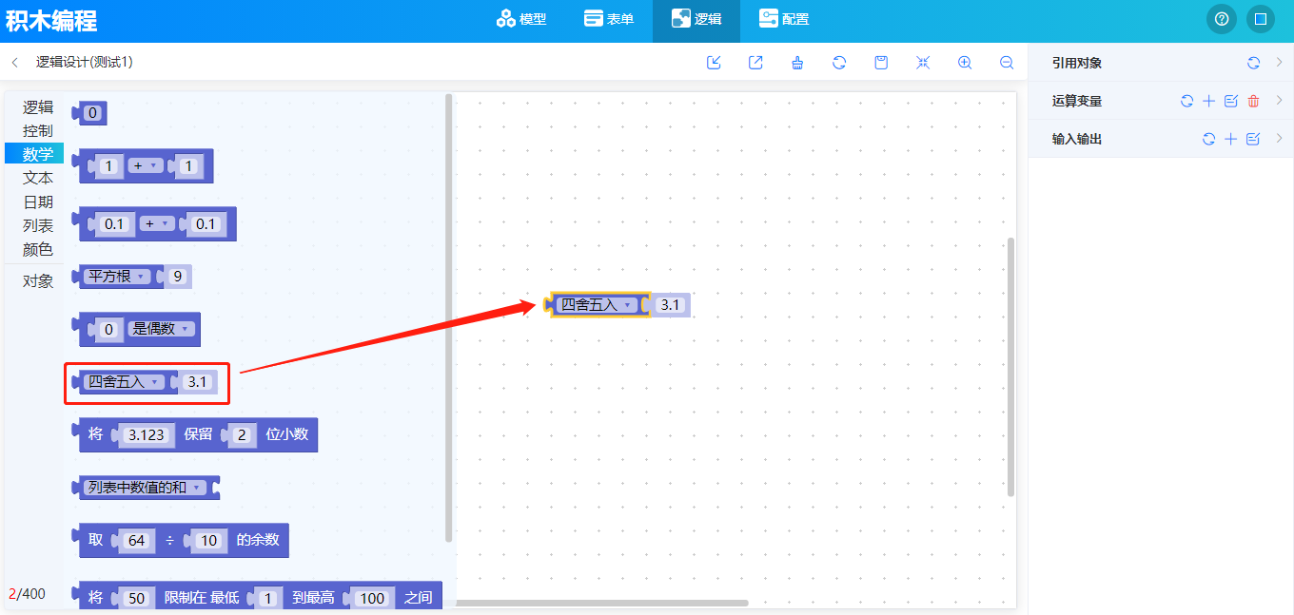Click the help question-mark icon
The height and width of the screenshot is (615, 1294).
pyautogui.click(x=1222, y=19)
